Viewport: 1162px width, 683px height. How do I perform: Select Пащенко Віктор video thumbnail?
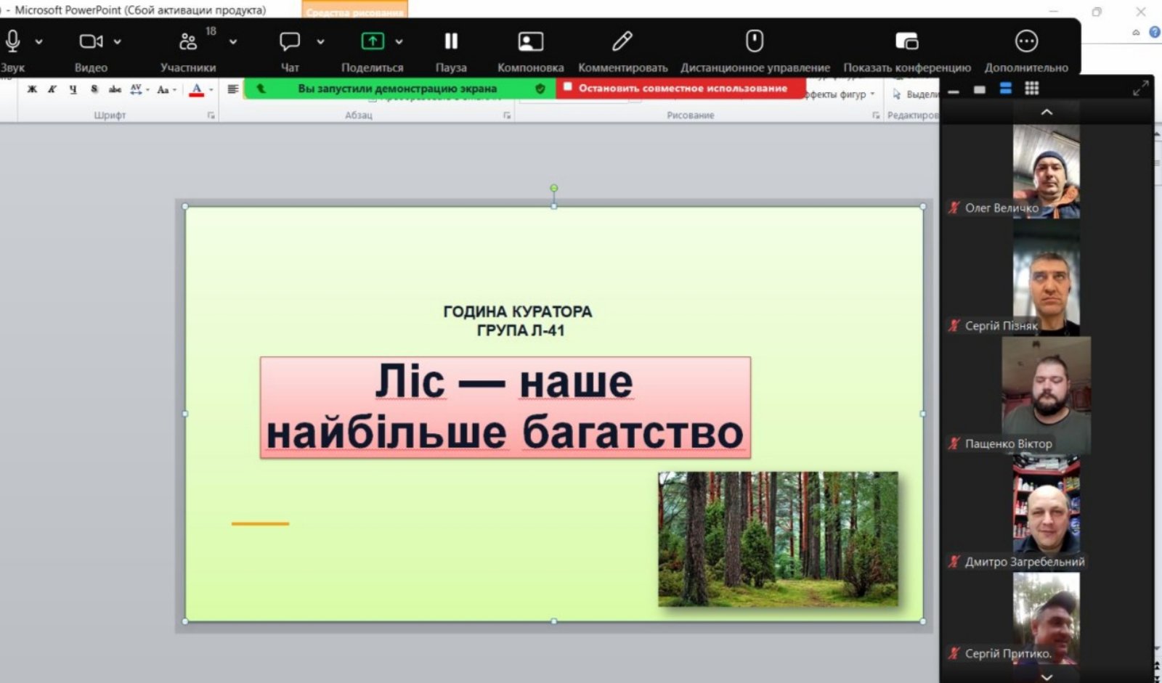[x=1047, y=396]
